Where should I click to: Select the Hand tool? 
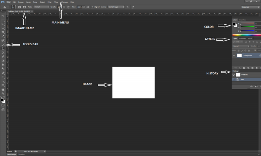coord(3,89)
